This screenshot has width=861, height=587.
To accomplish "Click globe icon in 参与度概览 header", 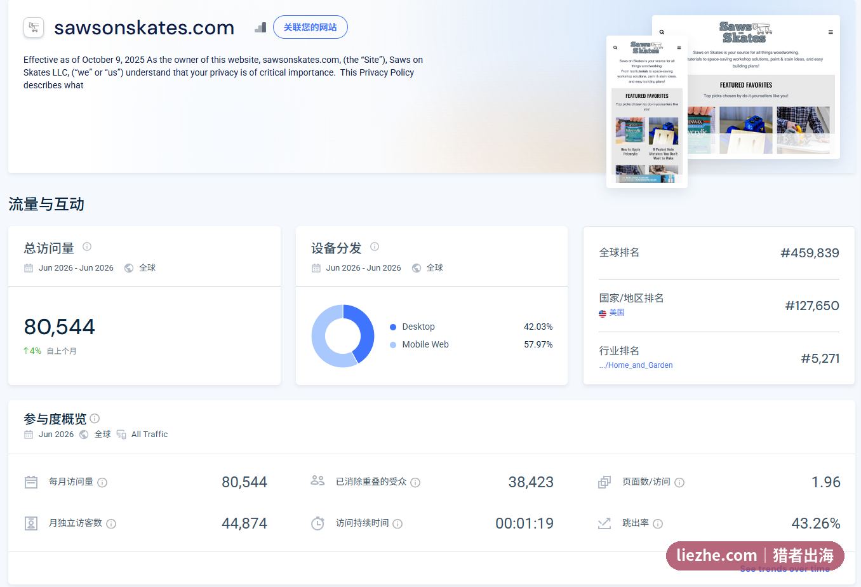I will 84,435.
